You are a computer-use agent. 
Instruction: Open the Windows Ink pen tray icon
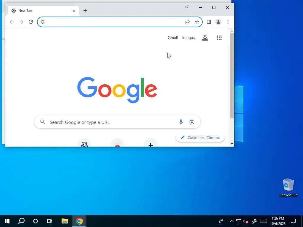pyautogui.click(x=254, y=221)
